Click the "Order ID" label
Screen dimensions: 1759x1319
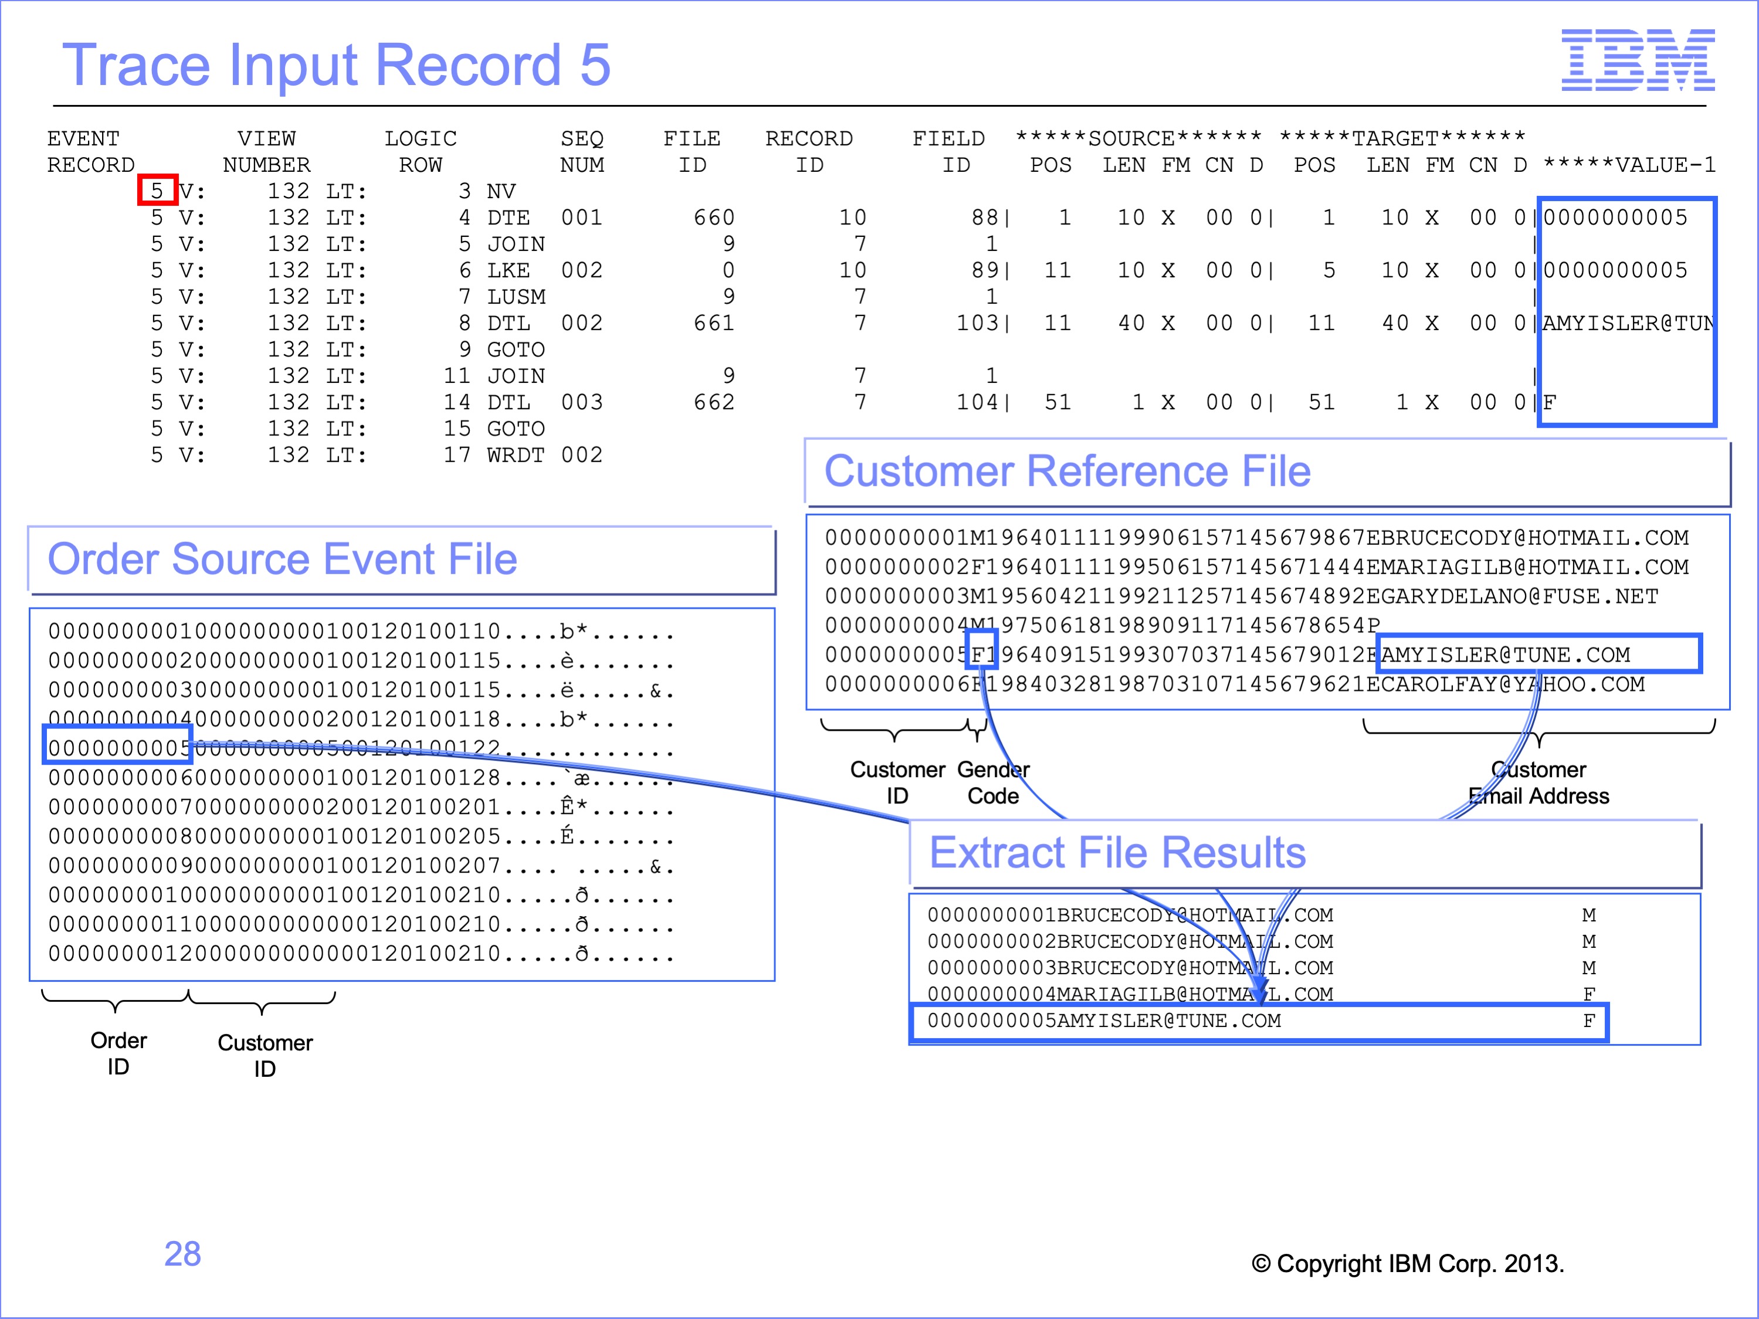coord(118,1053)
